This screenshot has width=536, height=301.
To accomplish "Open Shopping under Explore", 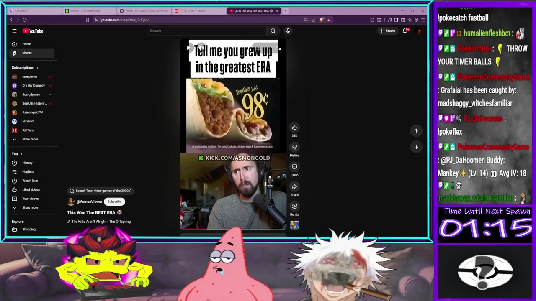I will 31,229.
